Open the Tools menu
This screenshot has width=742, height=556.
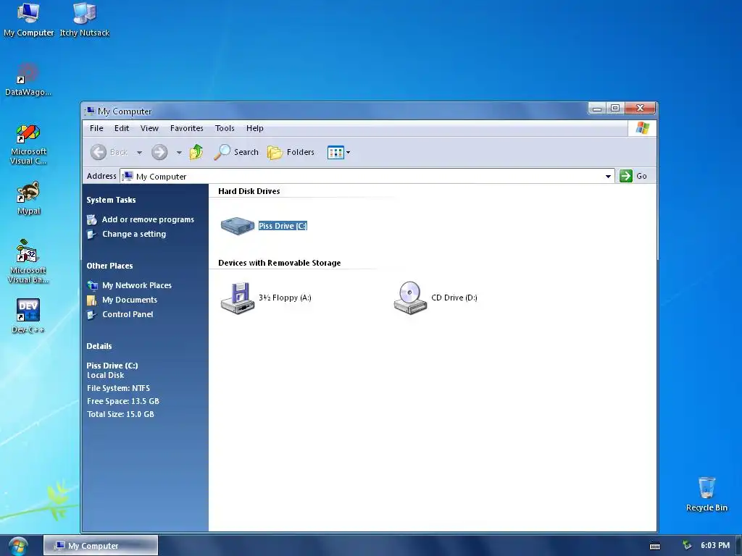tap(225, 128)
